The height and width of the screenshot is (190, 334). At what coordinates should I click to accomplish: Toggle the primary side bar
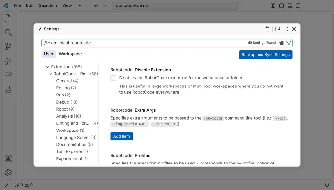click(281, 6)
